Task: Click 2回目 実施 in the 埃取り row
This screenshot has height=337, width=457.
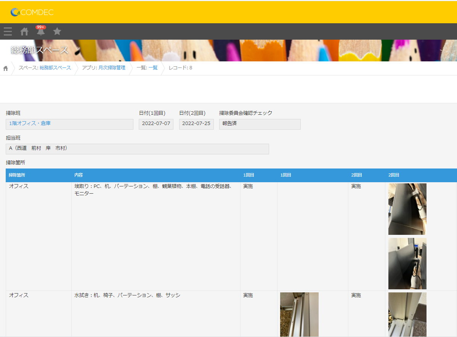Action: click(x=356, y=186)
